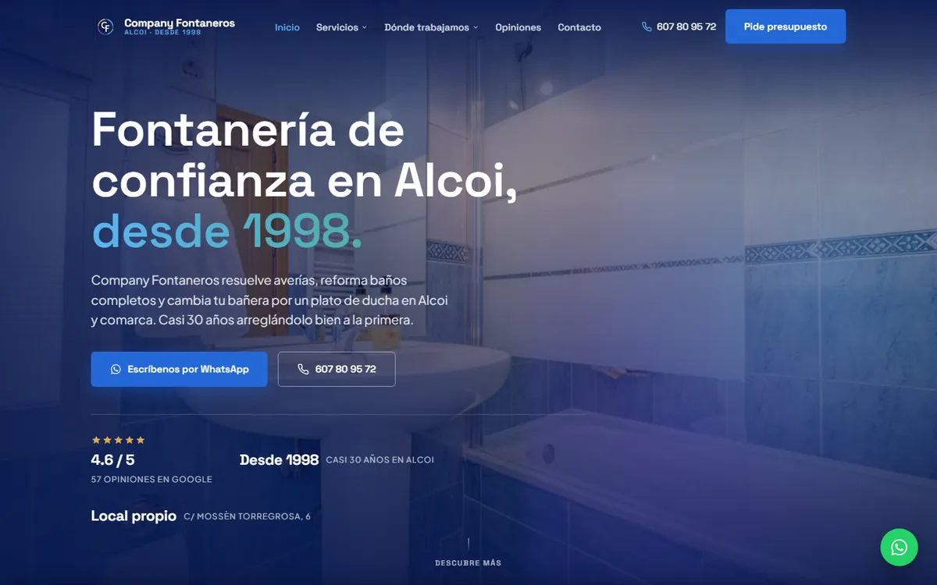Image resolution: width=937 pixels, height=585 pixels.
Task: Click the 4.6 / 5 rating text
Action: coord(113,460)
